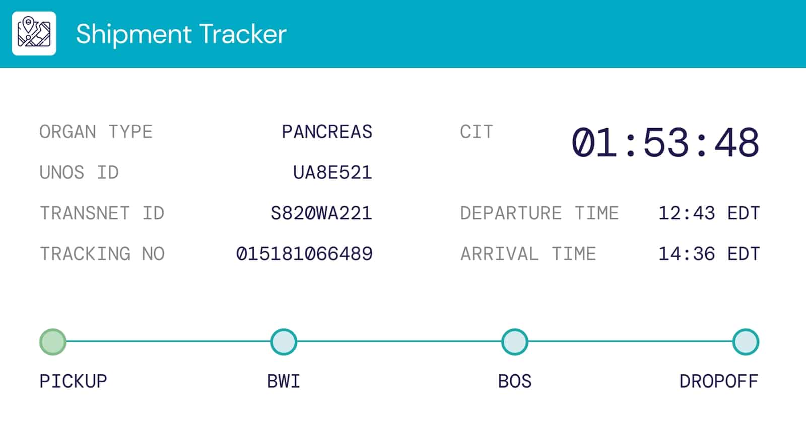Click the BOS airport label

coord(514,381)
